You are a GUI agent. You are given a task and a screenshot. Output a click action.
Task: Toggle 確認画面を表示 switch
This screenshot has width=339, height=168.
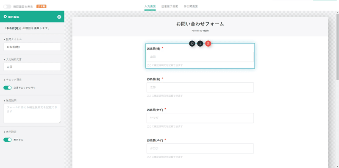click(x=7, y=6)
